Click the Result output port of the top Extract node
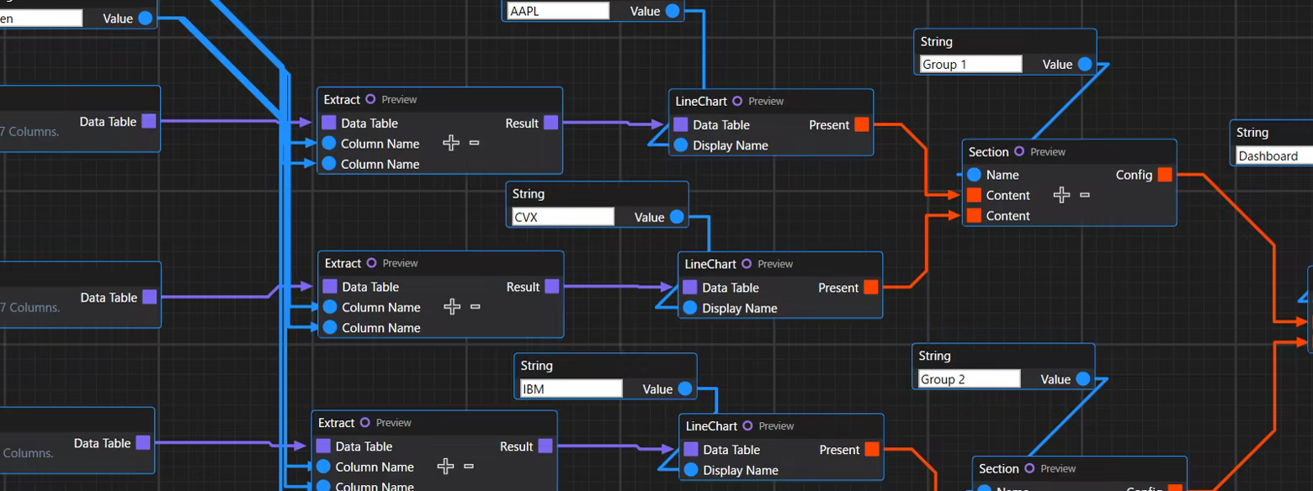Screen dimensions: 1313x491 [x=550, y=123]
